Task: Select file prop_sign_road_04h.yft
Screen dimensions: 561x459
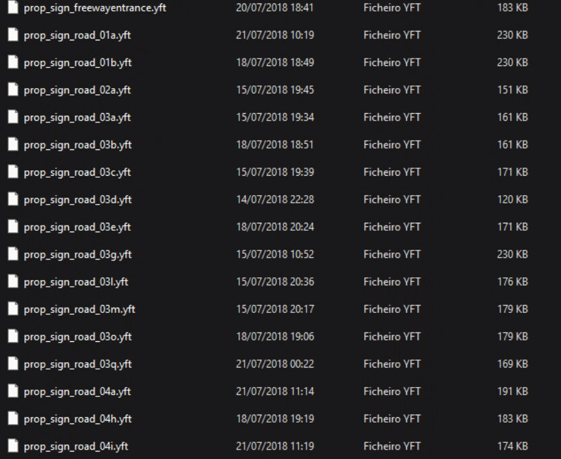Action: point(77,419)
